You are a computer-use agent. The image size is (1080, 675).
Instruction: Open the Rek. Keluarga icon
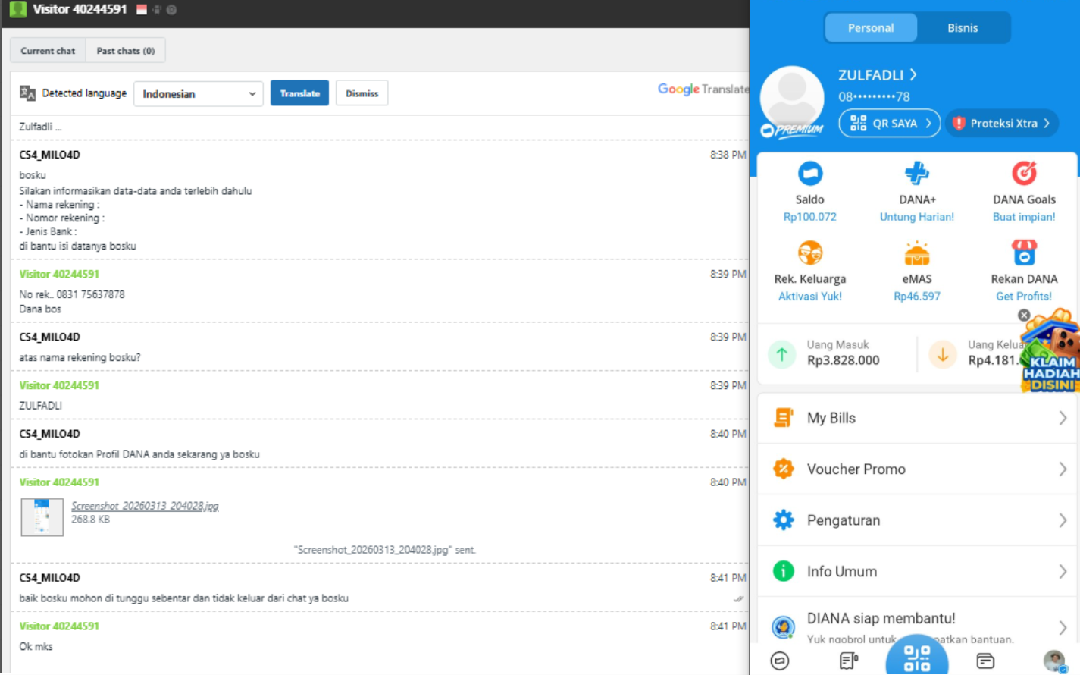point(810,253)
